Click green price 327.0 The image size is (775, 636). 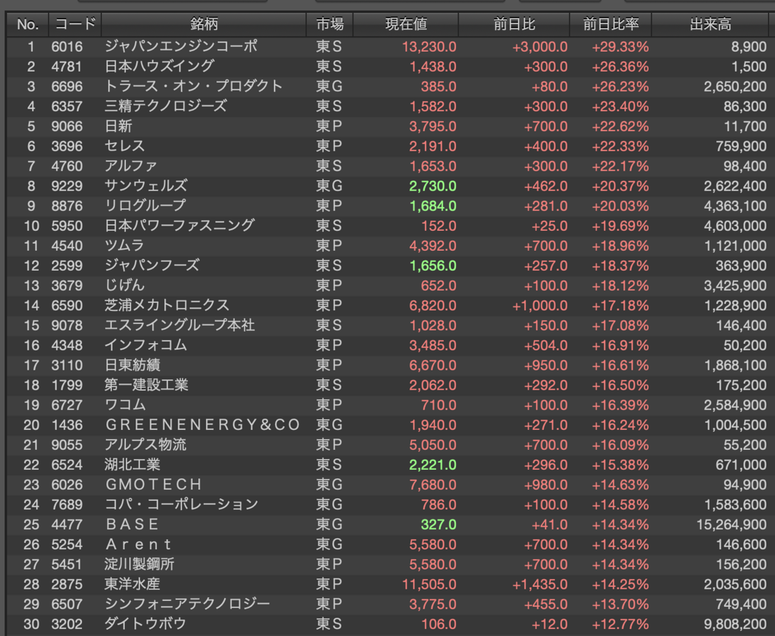tap(438, 525)
